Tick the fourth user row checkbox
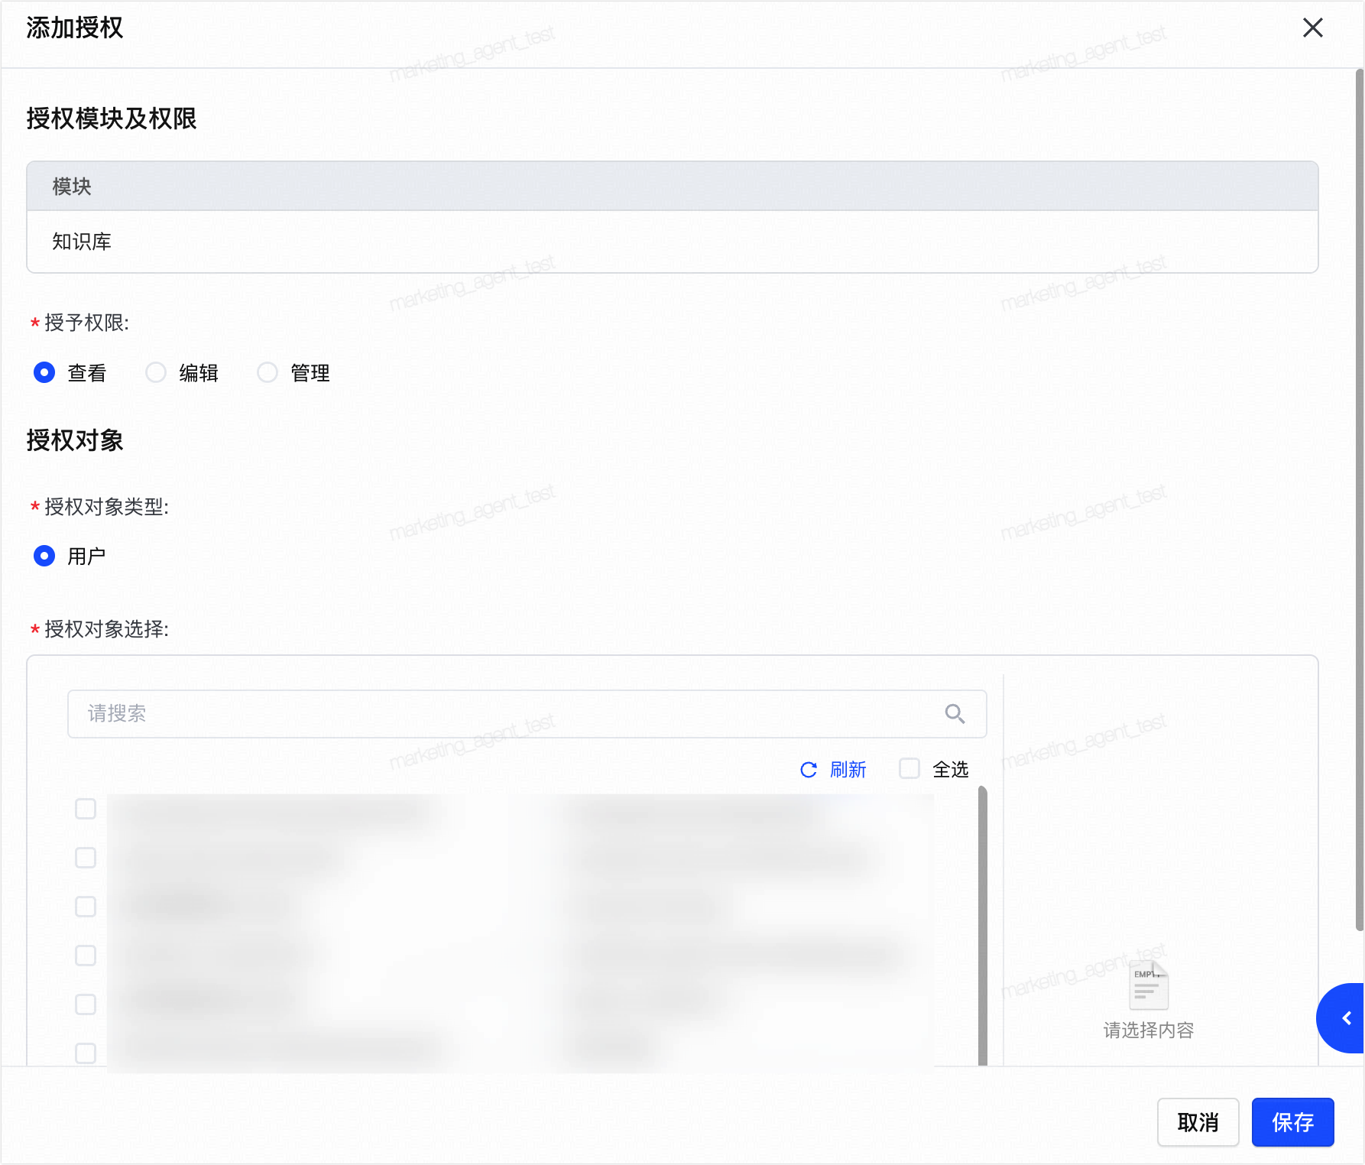1365x1165 pixels. point(86,956)
